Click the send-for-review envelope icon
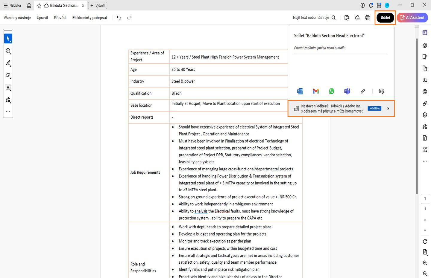 click(382, 91)
